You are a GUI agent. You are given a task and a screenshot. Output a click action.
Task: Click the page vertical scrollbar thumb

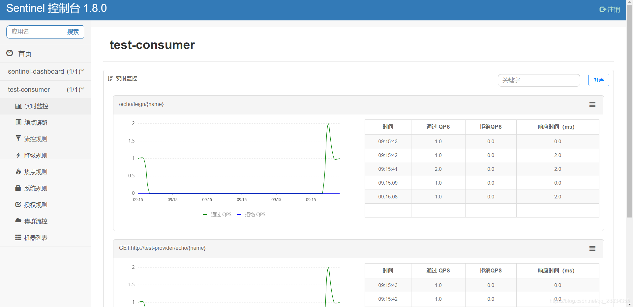tap(629, 112)
